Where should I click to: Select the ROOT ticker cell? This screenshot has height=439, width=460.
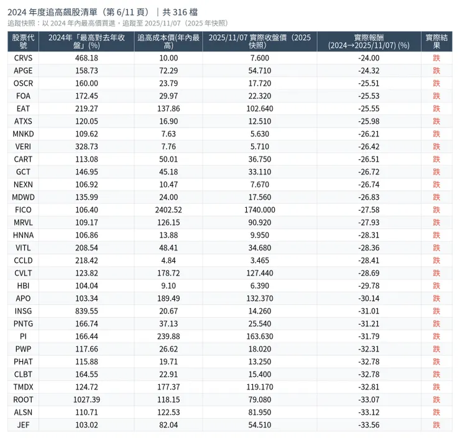[23, 399]
